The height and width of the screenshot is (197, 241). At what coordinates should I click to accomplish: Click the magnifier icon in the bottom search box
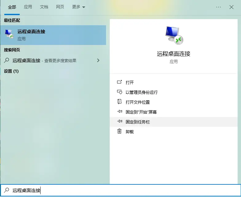tap(6, 191)
